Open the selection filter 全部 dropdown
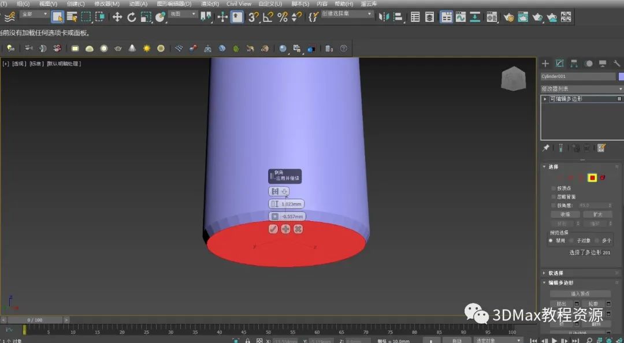 tap(34, 14)
